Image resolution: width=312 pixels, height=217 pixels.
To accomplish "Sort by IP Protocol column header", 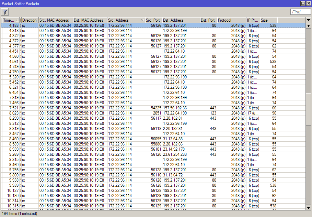I will pyautogui.click(x=253, y=20).
